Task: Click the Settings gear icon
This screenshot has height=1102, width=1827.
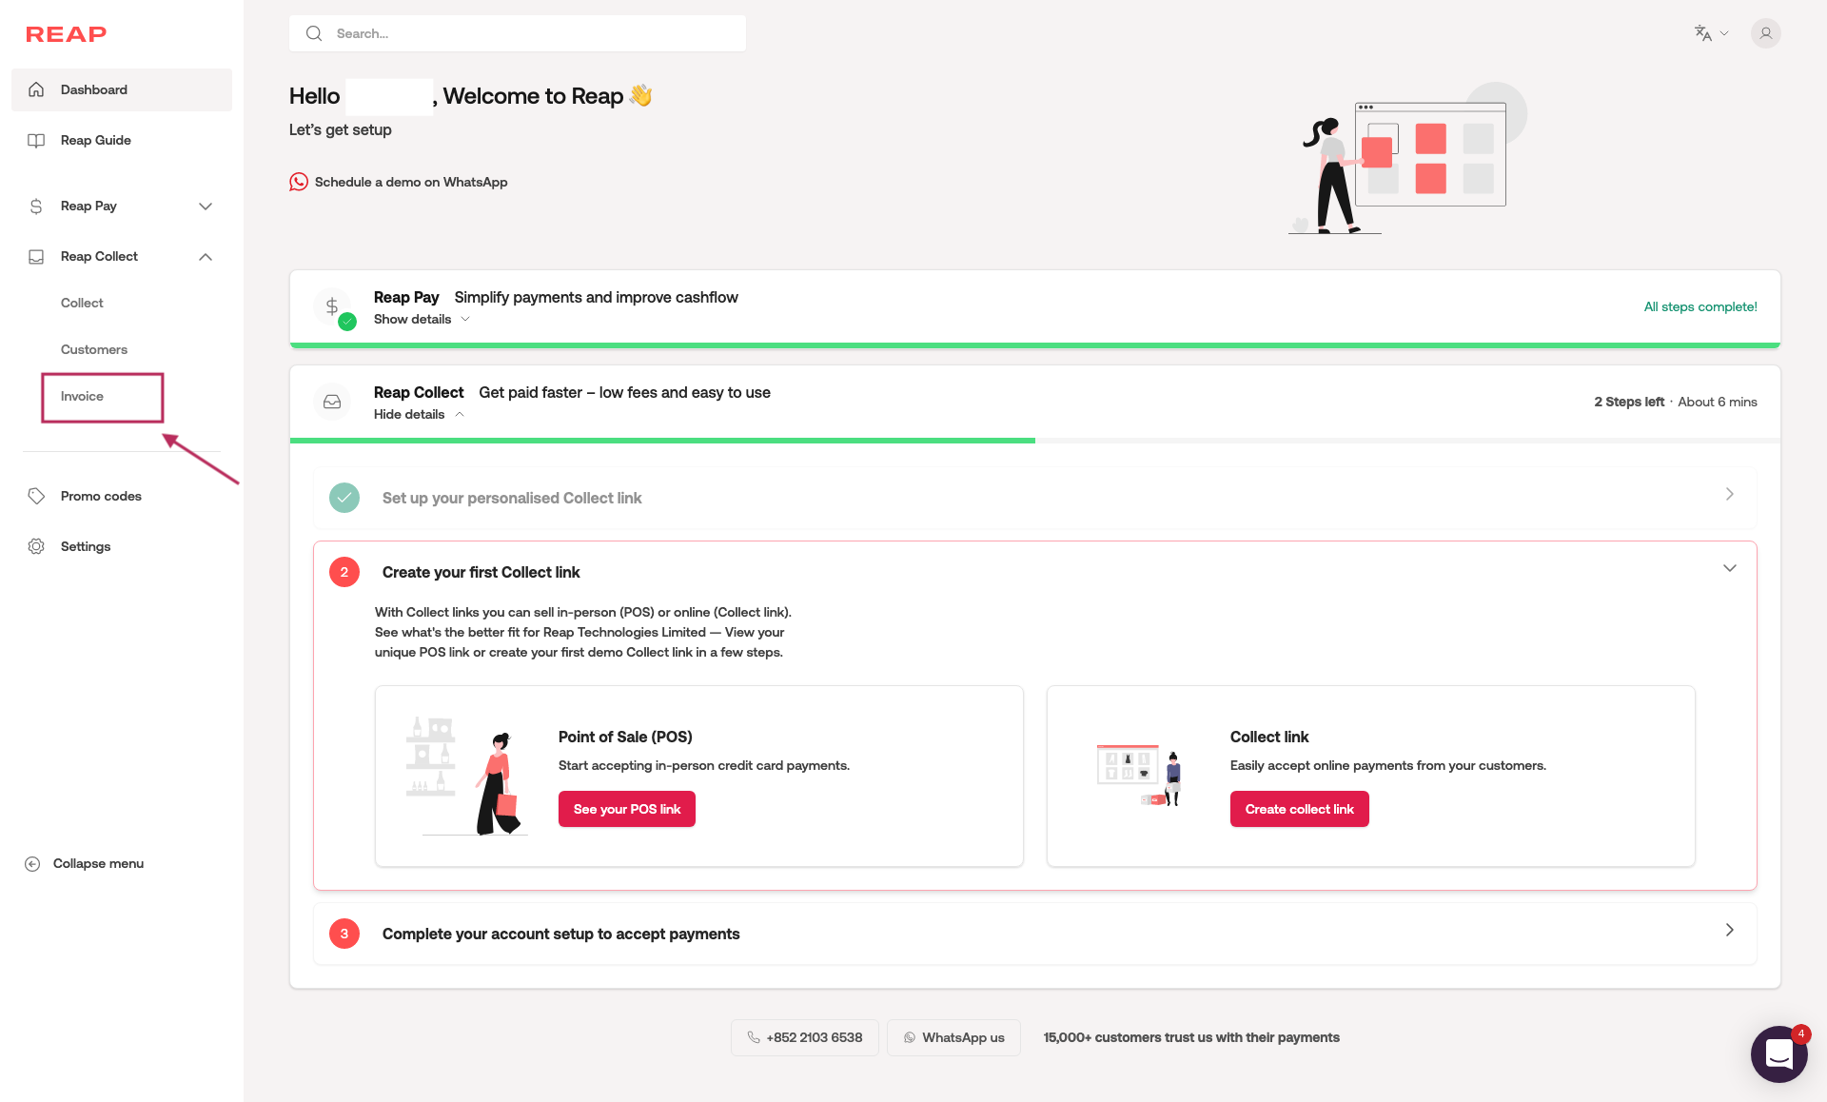Action: (x=36, y=546)
